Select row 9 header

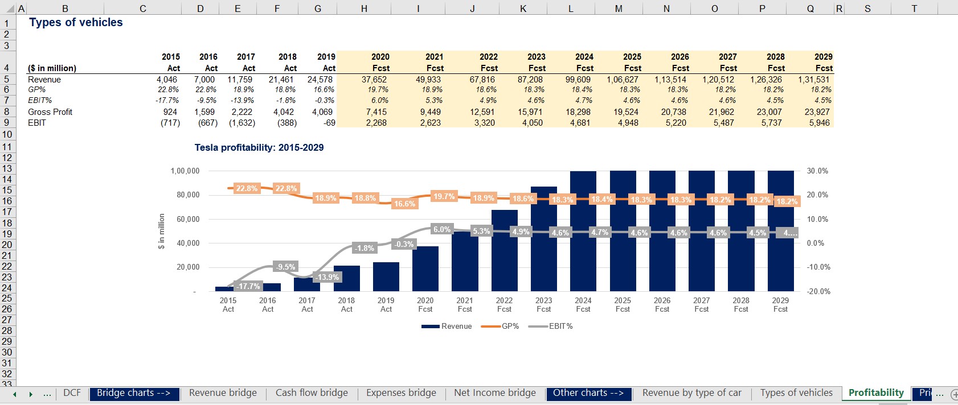pyautogui.click(x=7, y=123)
